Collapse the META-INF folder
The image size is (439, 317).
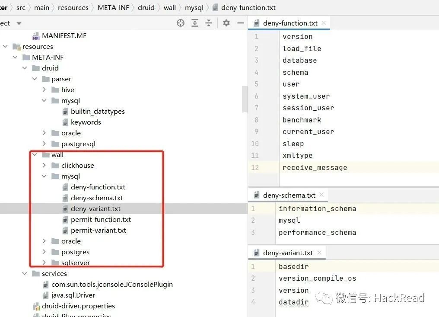pos(15,57)
